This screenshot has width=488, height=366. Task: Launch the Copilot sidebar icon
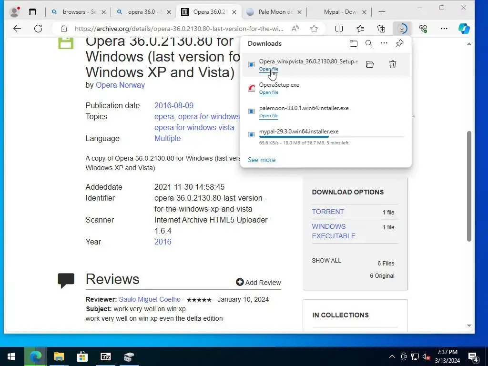coord(464,29)
